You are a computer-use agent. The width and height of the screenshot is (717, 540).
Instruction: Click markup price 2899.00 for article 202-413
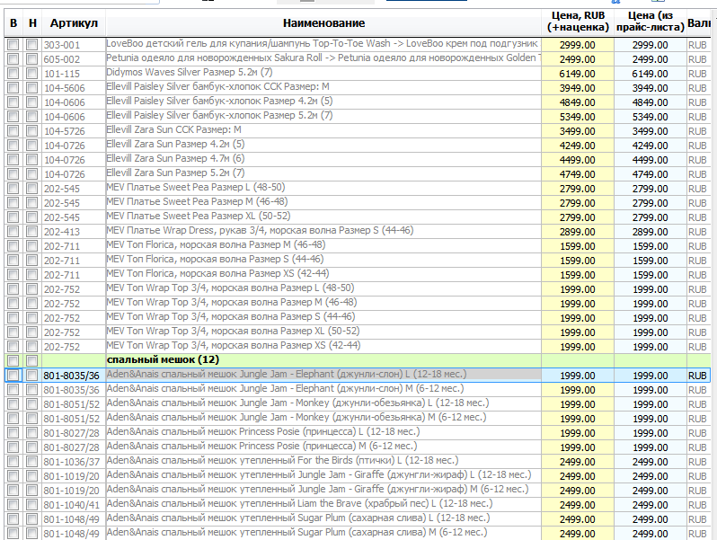click(578, 232)
